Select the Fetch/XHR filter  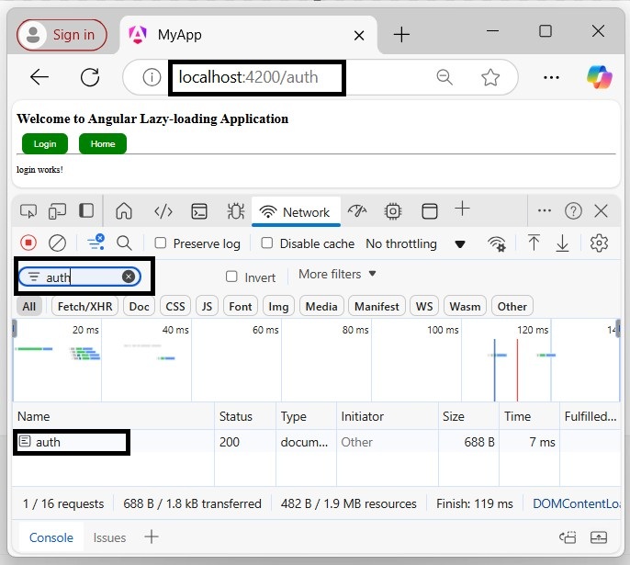click(x=84, y=306)
